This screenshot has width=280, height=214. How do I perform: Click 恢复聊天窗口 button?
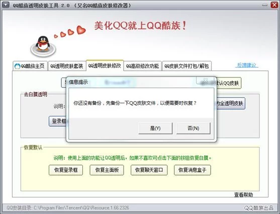pyautogui.click(x=149, y=170)
